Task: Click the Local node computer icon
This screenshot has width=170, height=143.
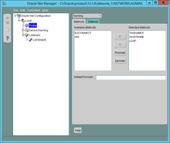Action: (x=23, y=21)
